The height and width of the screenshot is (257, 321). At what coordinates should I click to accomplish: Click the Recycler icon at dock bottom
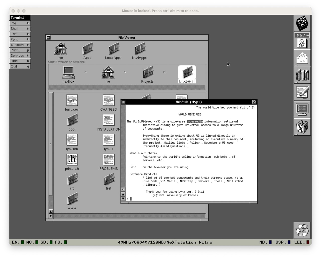point(302,230)
